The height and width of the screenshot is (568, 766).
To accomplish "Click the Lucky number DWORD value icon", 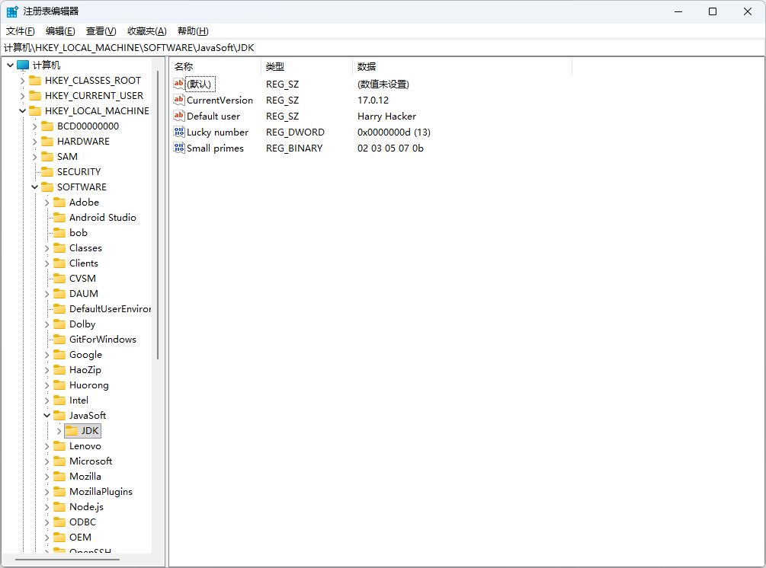I will [x=179, y=132].
